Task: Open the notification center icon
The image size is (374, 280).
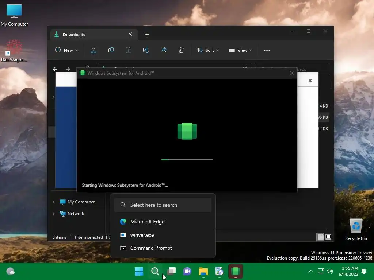Action: [x=364, y=271]
